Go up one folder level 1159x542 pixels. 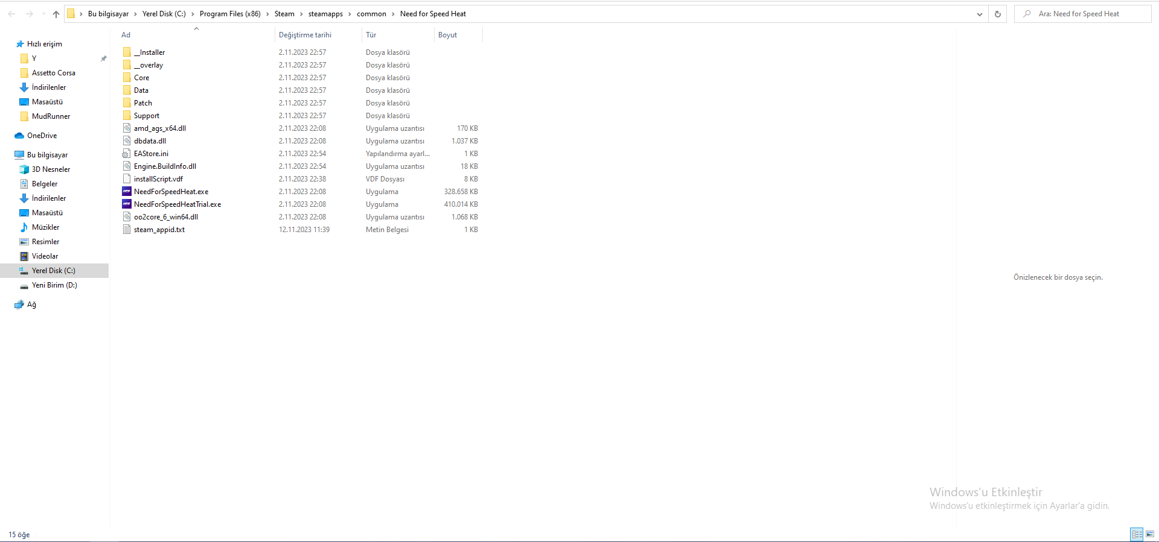[x=56, y=14]
